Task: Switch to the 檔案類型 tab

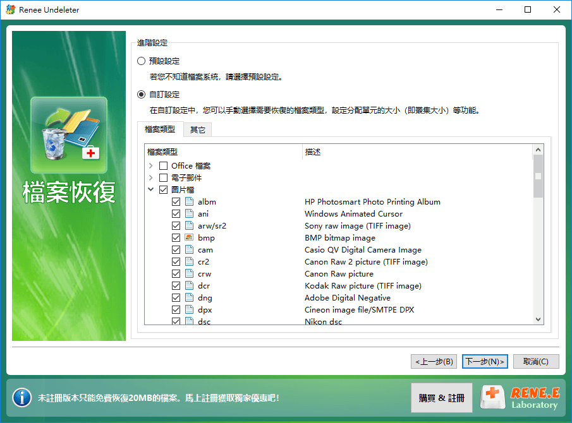Action: click(160, 129)
